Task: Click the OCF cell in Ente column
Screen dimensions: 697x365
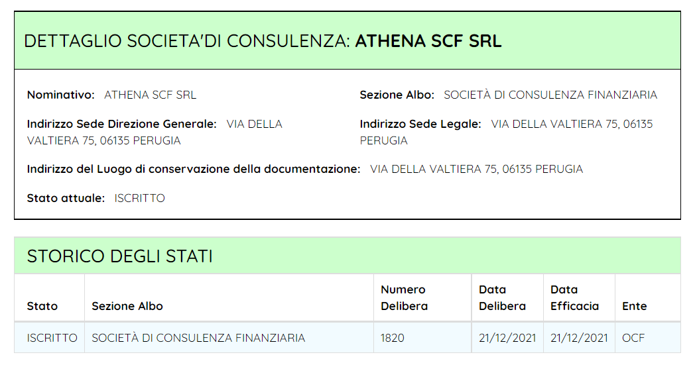Action: 633,338
